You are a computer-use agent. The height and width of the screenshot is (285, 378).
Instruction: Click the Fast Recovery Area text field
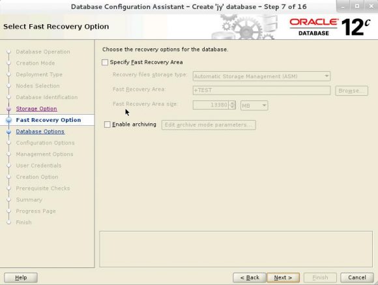click(261, 91)
